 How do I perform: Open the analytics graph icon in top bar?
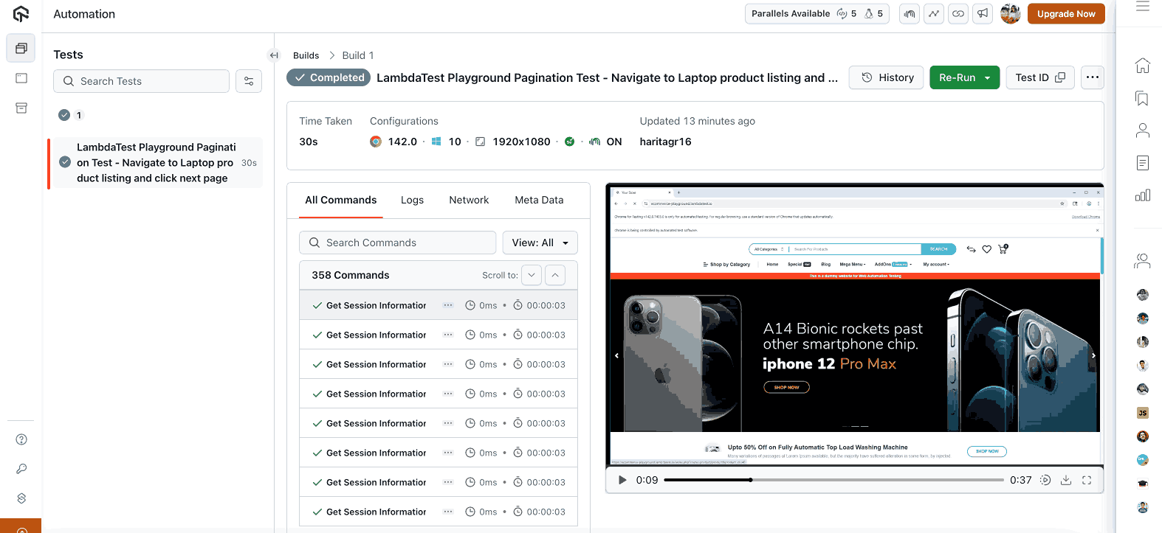coord(934,14)
